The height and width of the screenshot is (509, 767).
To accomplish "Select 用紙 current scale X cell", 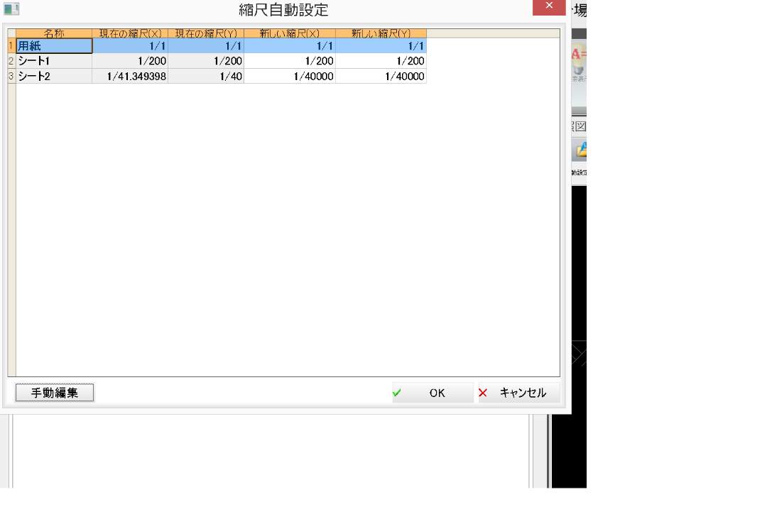I will point(130,46).
